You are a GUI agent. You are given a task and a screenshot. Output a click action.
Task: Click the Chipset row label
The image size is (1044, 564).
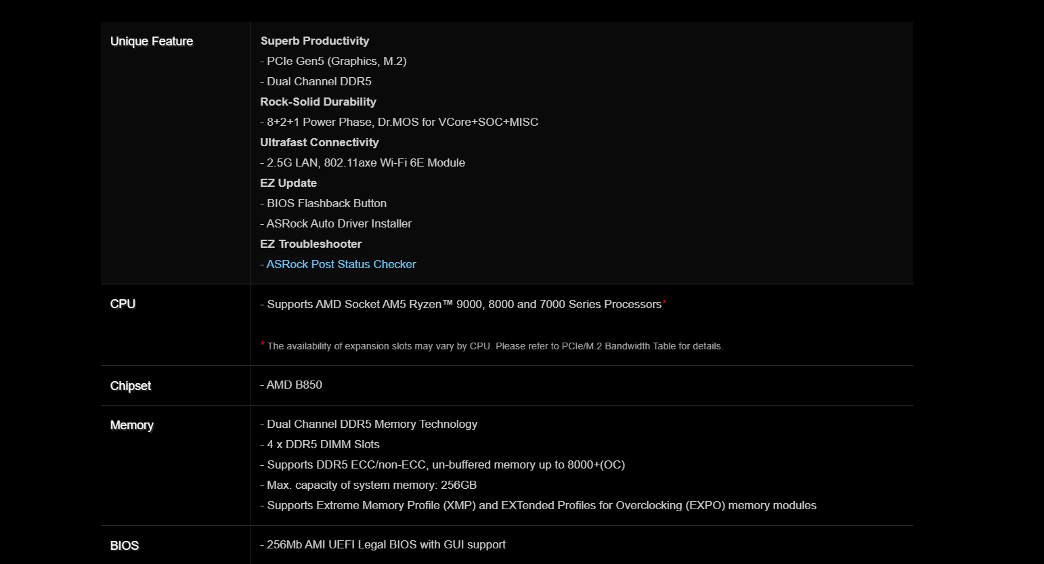[x=131, y=386]
